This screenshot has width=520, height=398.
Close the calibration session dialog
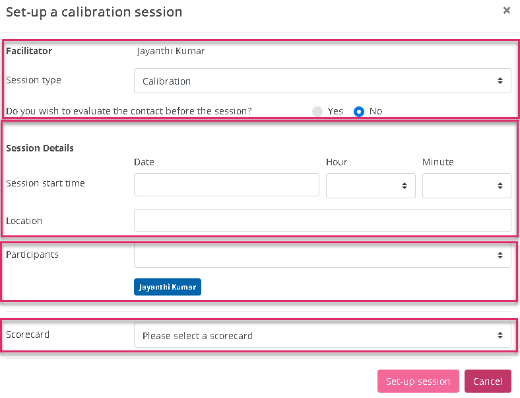pyautogui.click(x=506, y=11)
